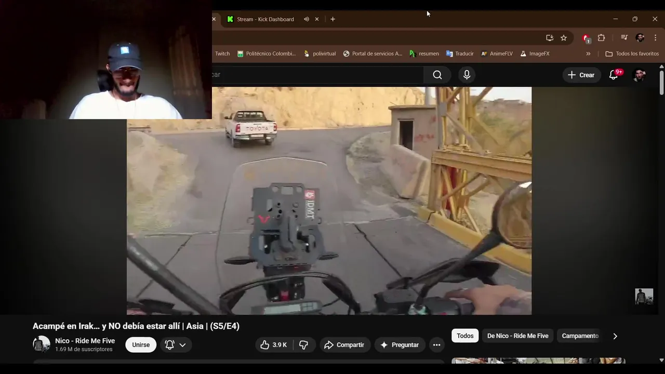The height and width of the screenshot is (374, 665).
Task: Open Nico - Ride Me Five channel avatar
Action: [41, 344]
